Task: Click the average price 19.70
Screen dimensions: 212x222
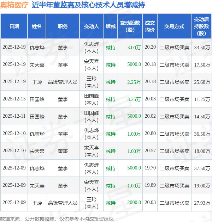Action: coord(150,168)
